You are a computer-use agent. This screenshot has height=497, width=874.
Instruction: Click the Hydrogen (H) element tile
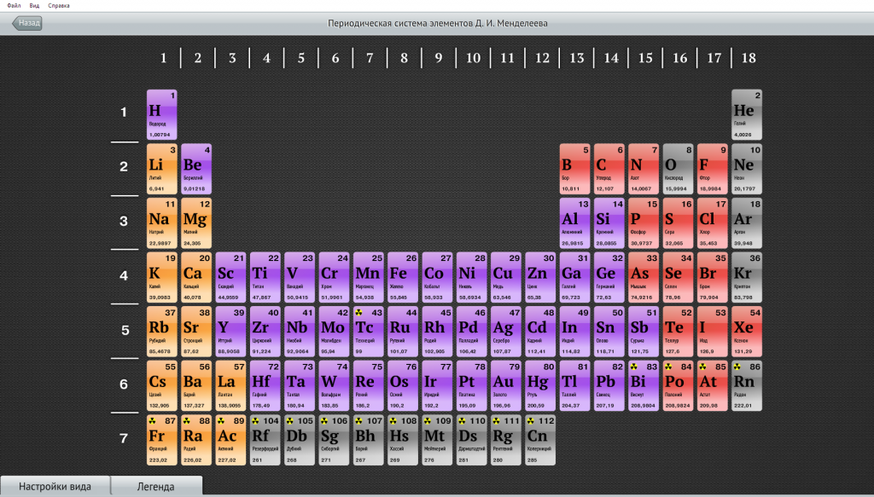click(x=162, y=114)
